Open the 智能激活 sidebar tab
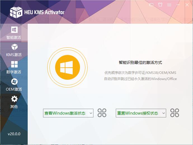 (x=14, y=33)
